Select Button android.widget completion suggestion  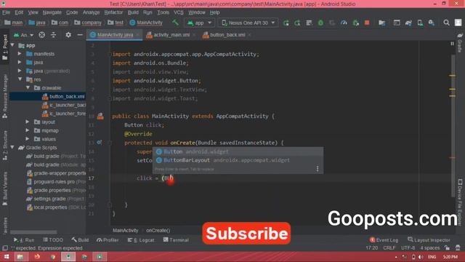(238, 152)
